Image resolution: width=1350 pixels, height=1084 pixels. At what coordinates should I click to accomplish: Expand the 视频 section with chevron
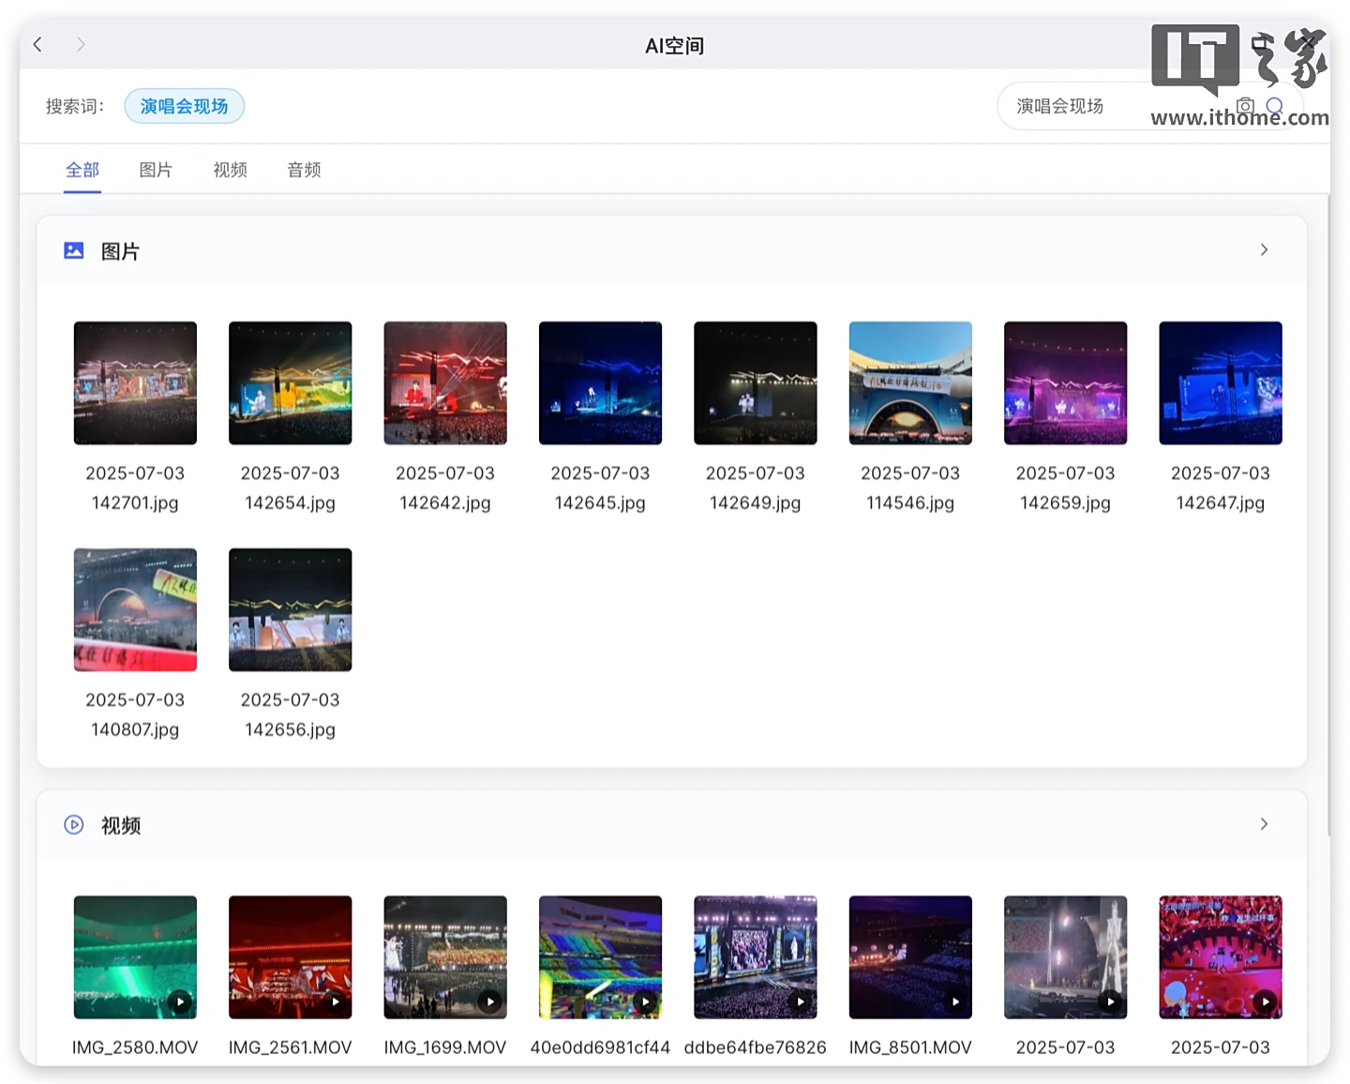point(1264,823)
